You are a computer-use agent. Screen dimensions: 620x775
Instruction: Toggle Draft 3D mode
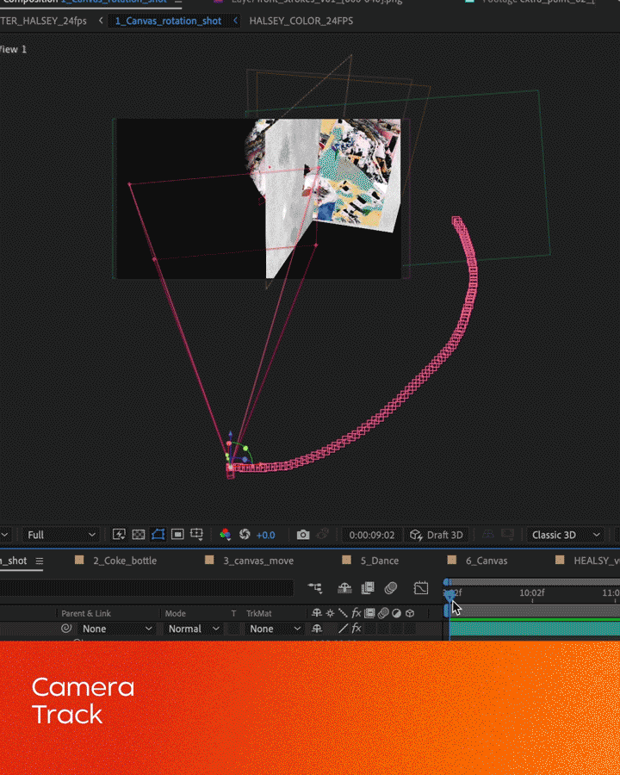[x=437, y=535]
